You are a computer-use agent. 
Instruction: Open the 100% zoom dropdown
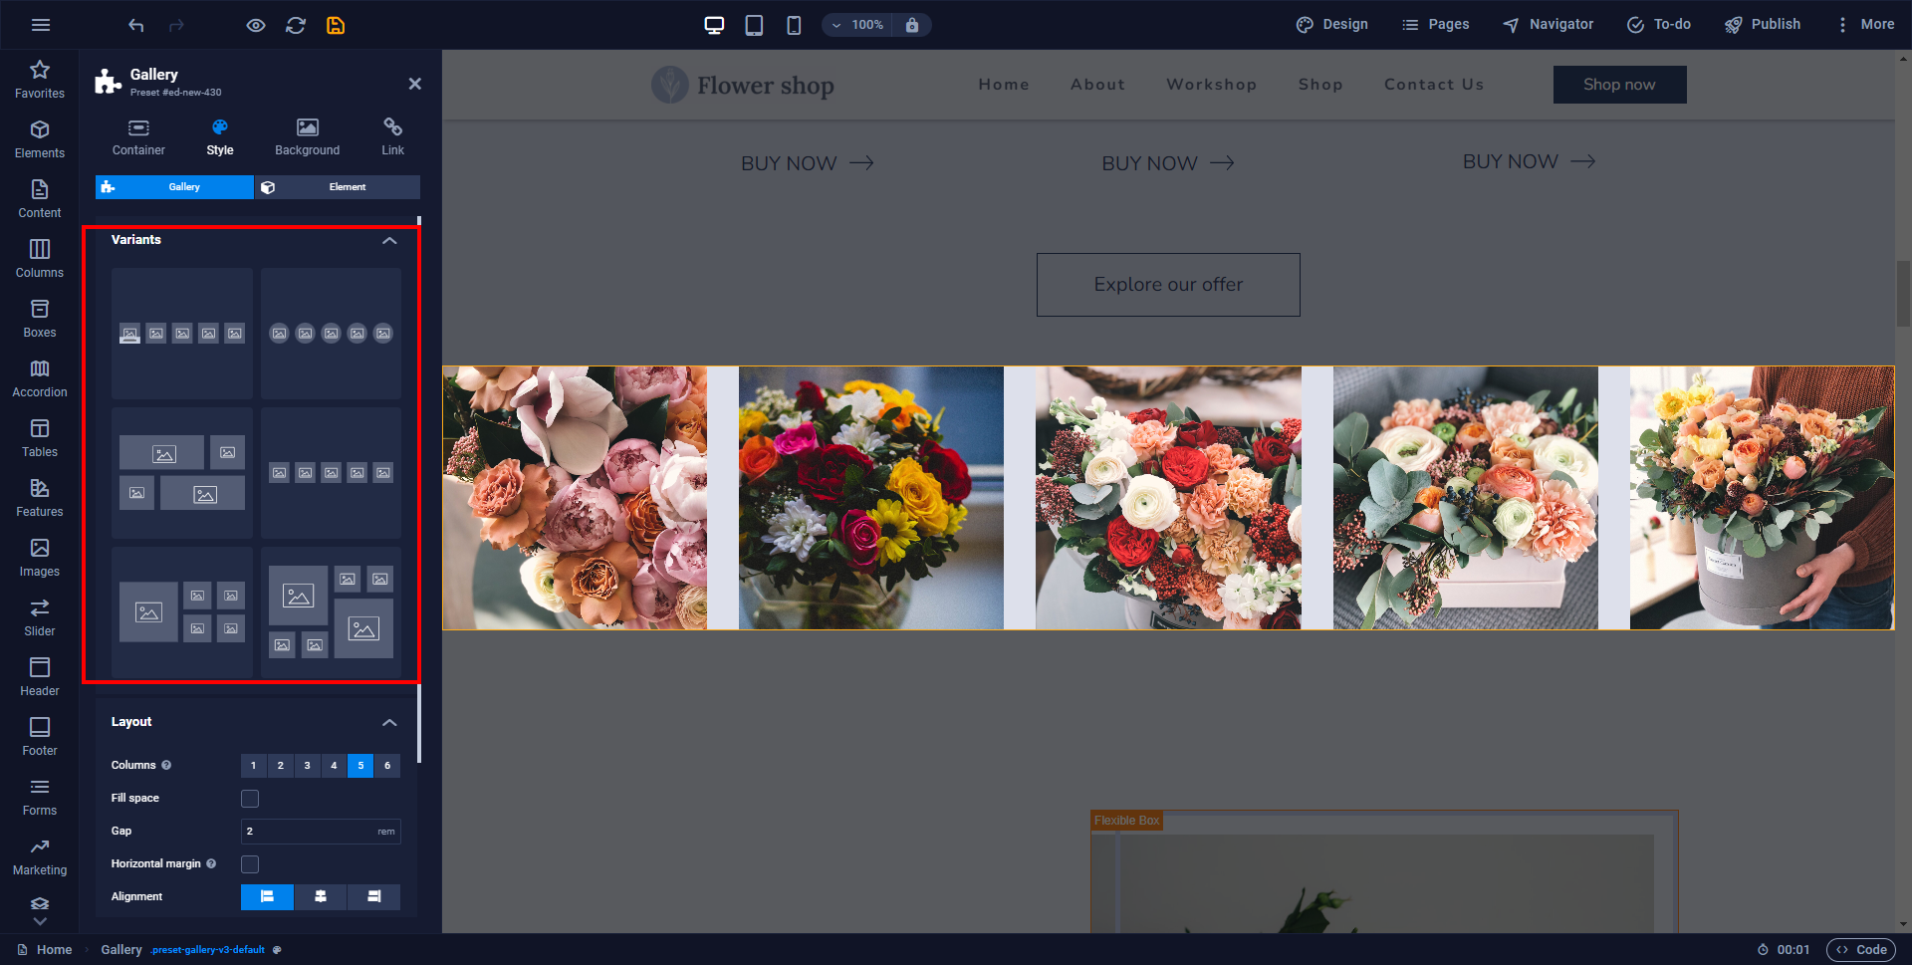(x=857, y=25)
